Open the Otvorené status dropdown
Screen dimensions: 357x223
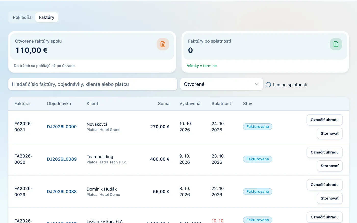pos(221,84)
